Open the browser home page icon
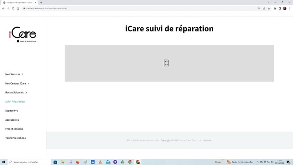The width and height of the screenshot is (293, 165). pyautogui.click(x=18, y=8)
